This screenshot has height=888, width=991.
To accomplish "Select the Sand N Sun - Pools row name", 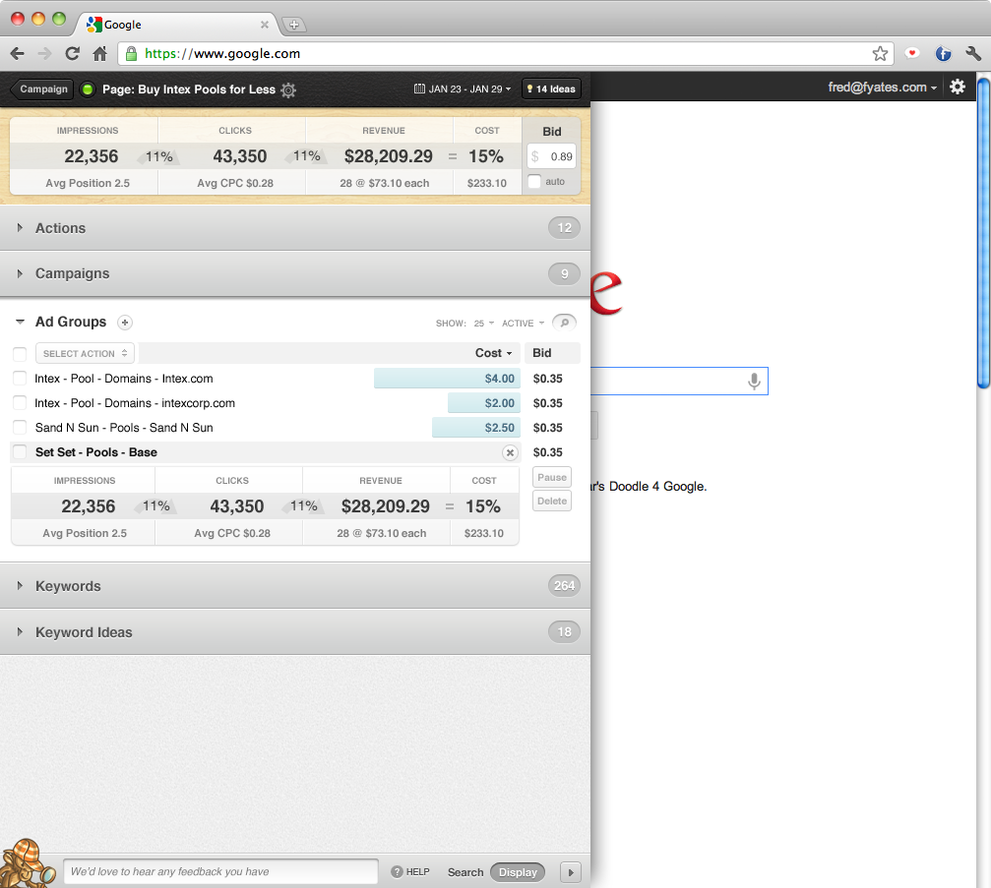I will (124, 428).
